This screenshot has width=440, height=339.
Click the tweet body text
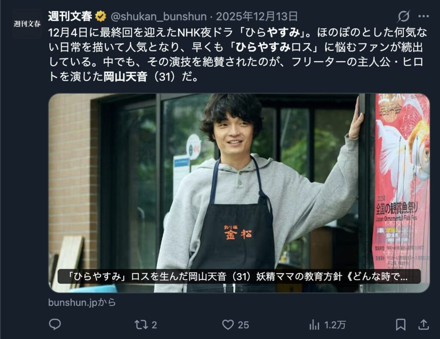238,54
